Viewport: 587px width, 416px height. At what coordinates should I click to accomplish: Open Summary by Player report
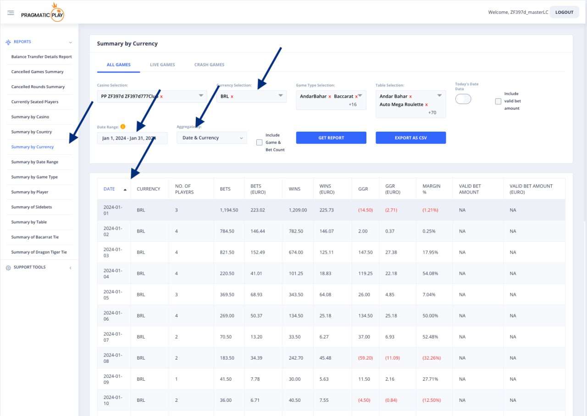point(30,192)
